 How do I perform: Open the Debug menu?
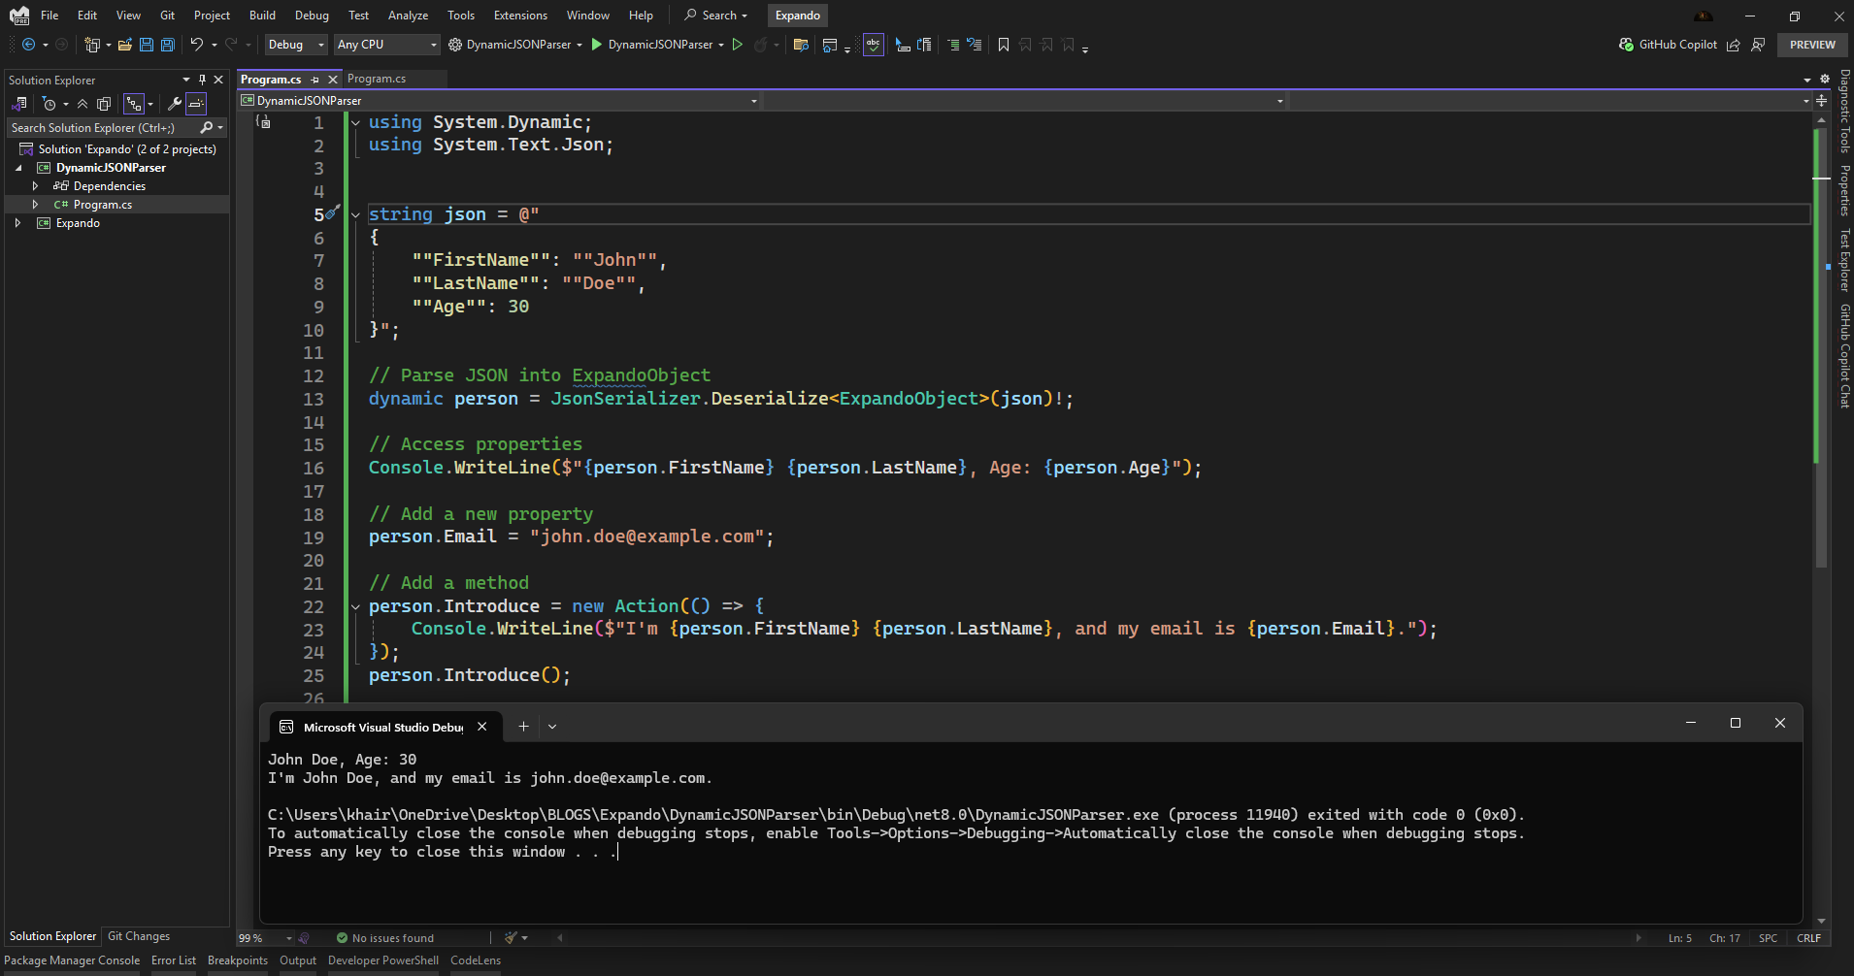click(x=312, y=15)
